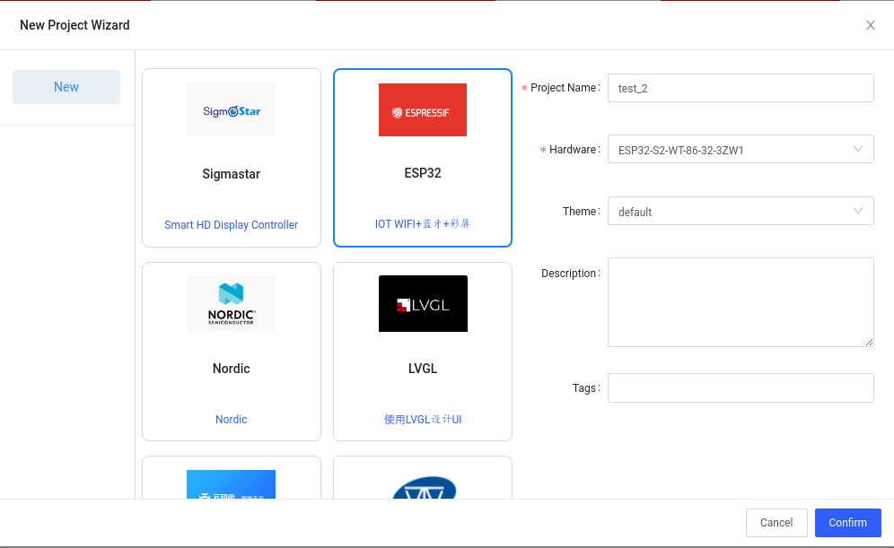Viewport: 894px width, 548px height.
Task: Click the SigmaStar logo image
Action: pos(231,109)
